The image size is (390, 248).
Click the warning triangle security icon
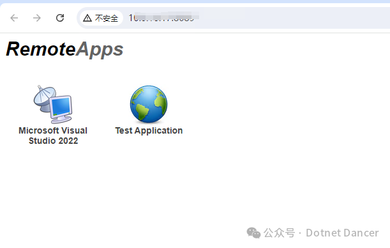87,18
